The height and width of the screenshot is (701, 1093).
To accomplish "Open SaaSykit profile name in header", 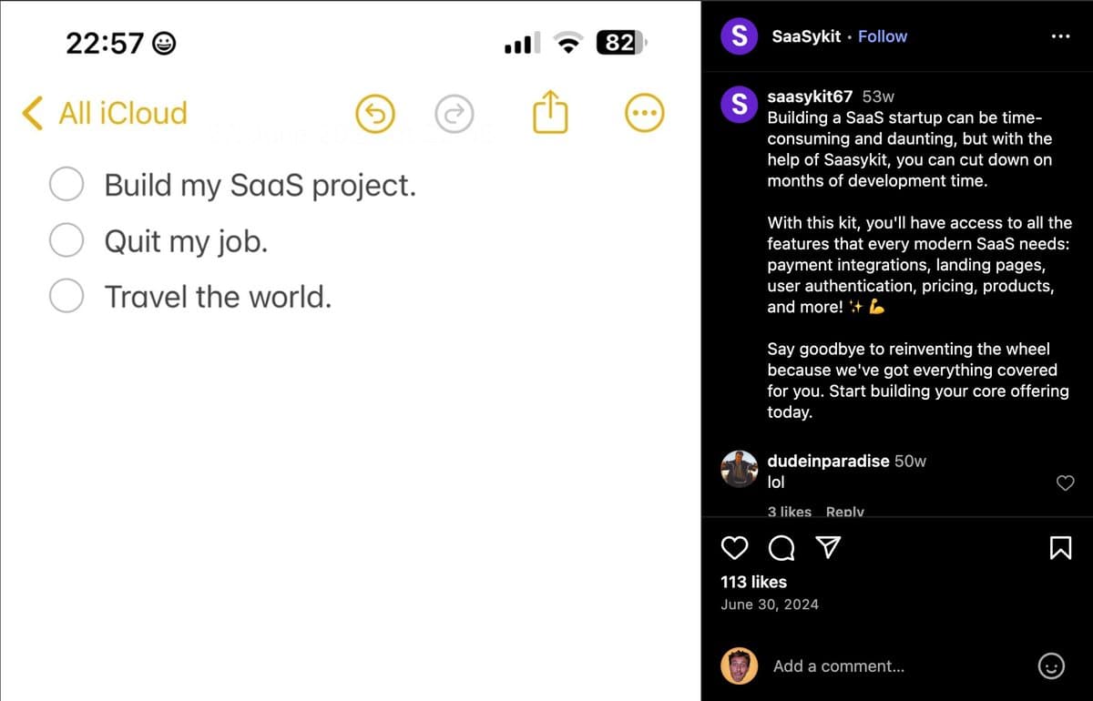I will click(x=806, y=36).
